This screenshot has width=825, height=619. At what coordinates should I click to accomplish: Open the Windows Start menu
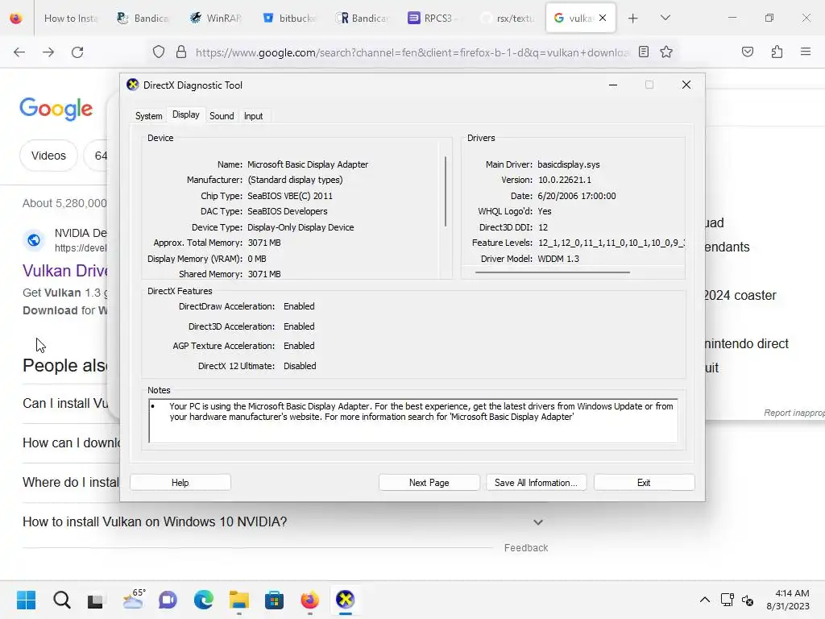click(27, 600)
